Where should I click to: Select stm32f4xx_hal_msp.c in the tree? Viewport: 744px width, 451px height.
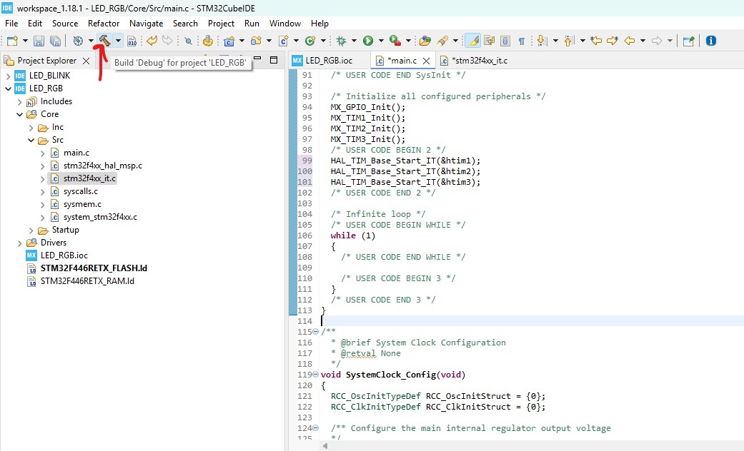102,166
